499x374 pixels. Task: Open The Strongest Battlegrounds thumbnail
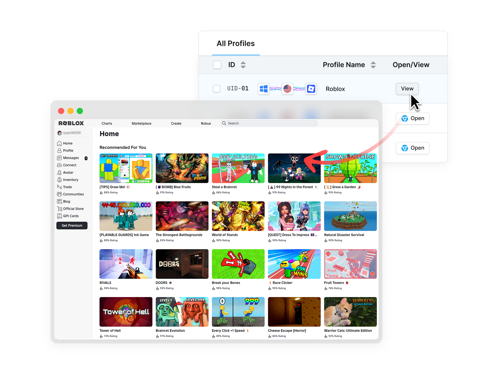click(x=182, y=216)
